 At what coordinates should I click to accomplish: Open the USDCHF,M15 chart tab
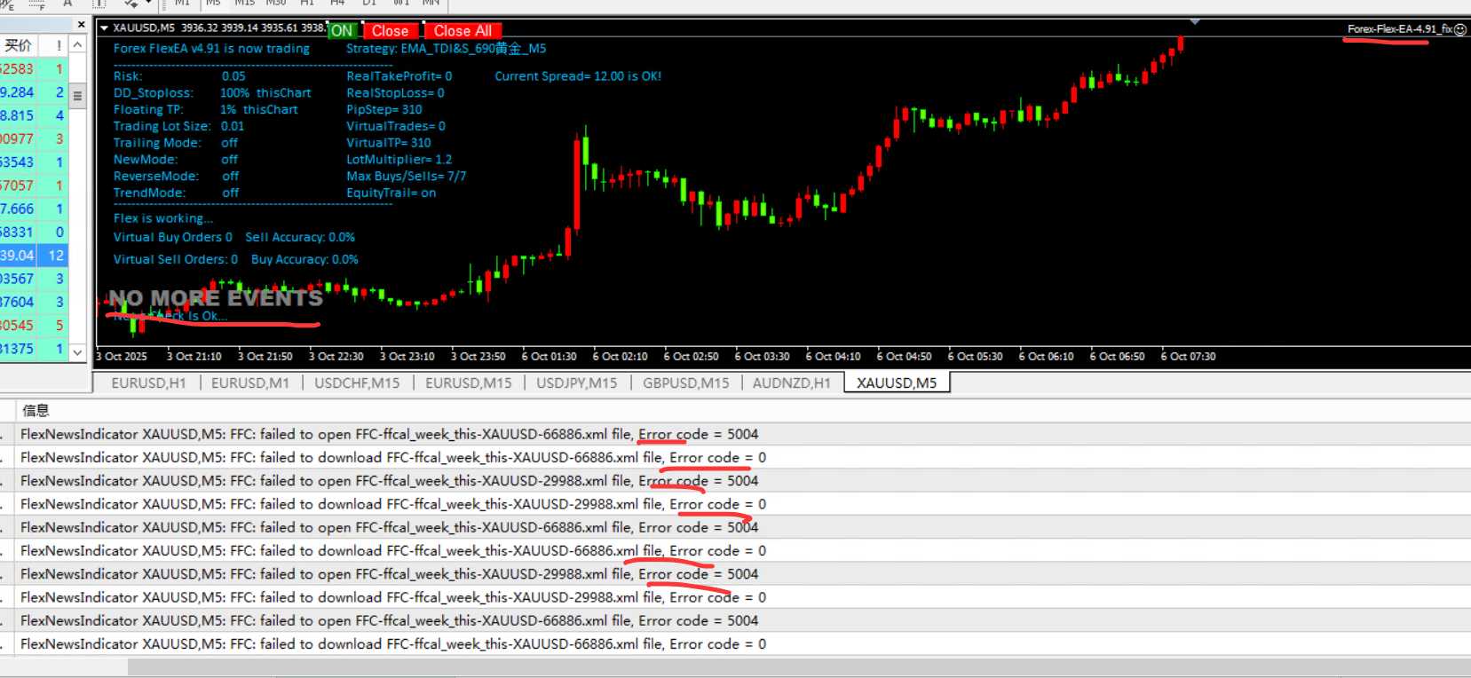[357, 383]
